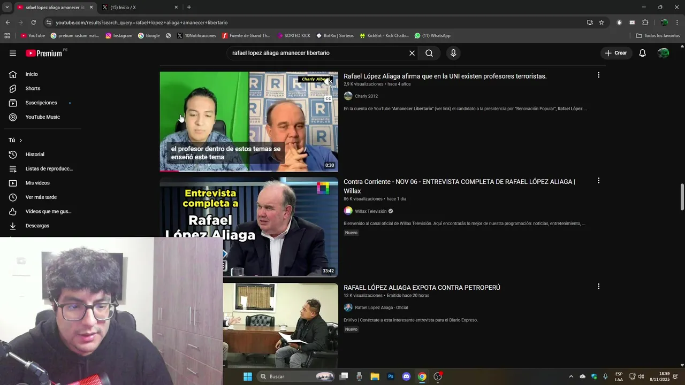Open the Windows Start menu
This screenshot has width=685, height=385.
tap(247, 376)
